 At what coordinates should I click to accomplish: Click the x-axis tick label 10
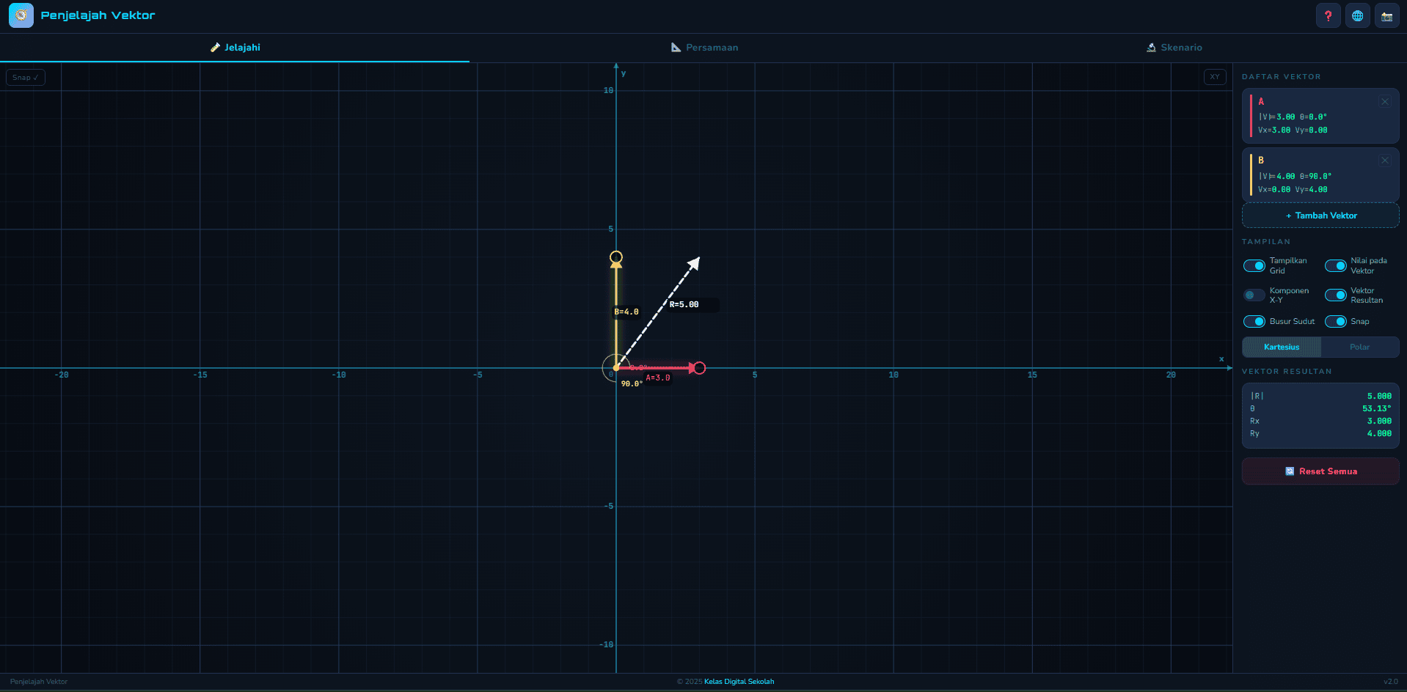[x=893, y=375]
